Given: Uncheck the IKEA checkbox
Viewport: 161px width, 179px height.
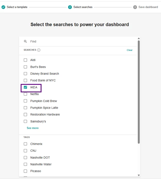Looking at the screenshot, I should (25, 87).
